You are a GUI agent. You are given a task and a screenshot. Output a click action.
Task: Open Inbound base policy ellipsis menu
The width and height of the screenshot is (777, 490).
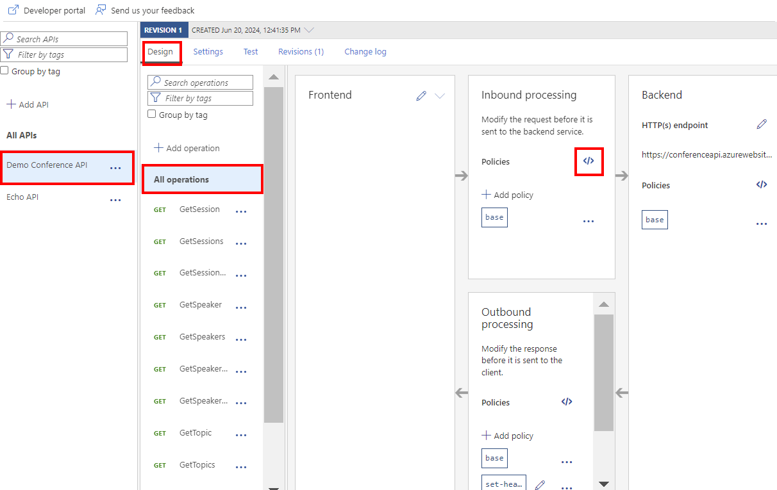click(589, 221)
